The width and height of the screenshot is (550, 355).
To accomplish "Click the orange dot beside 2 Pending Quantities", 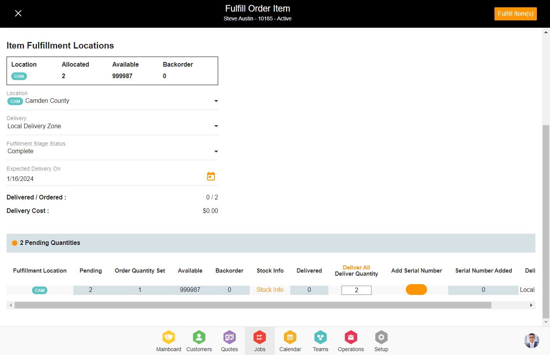I will click(15, 243).
